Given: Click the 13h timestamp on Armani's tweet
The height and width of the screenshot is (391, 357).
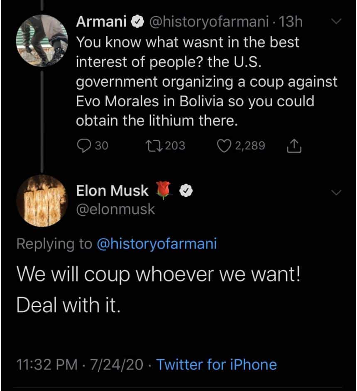Looking at the screenshot, I should (x=291, y=22).
